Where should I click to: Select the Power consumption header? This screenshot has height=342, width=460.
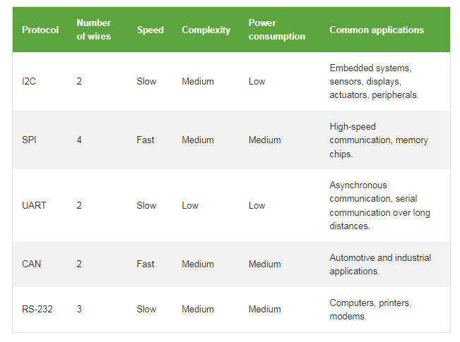click(x=277, y=30)
